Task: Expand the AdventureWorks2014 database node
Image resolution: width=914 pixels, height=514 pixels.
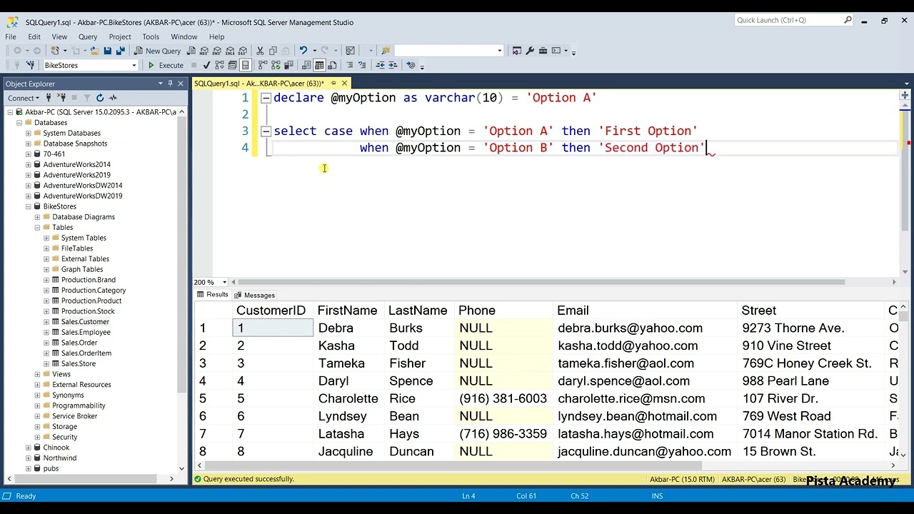Action: pos(29,164)
